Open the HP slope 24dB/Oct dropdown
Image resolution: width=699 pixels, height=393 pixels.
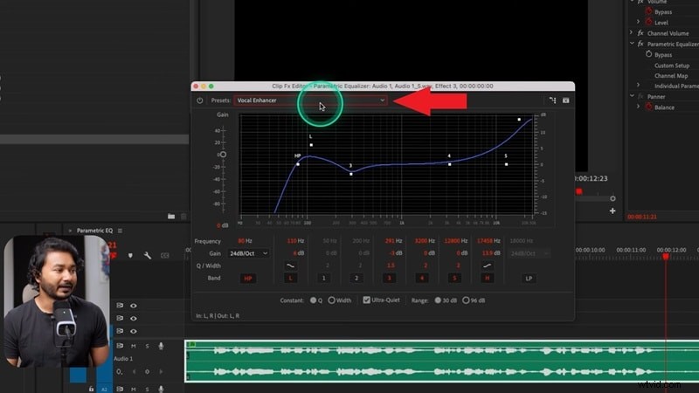[248, 253]
